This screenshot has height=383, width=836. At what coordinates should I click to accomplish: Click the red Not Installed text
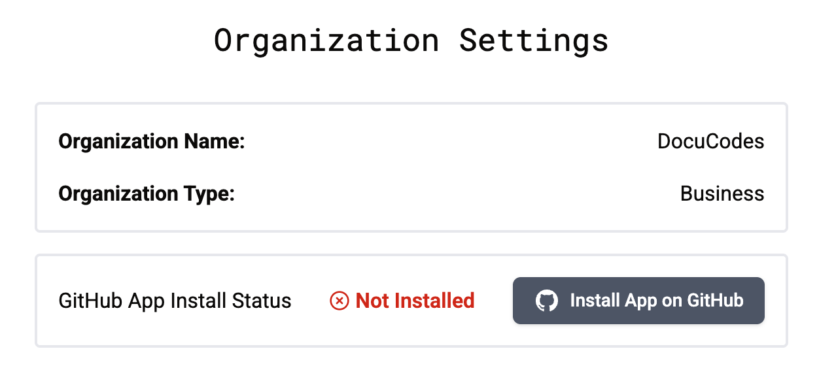coord(414,301)
